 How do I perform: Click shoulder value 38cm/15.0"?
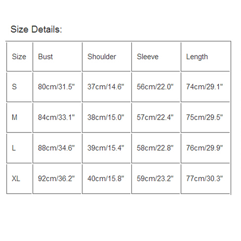(x=106, y=117)
